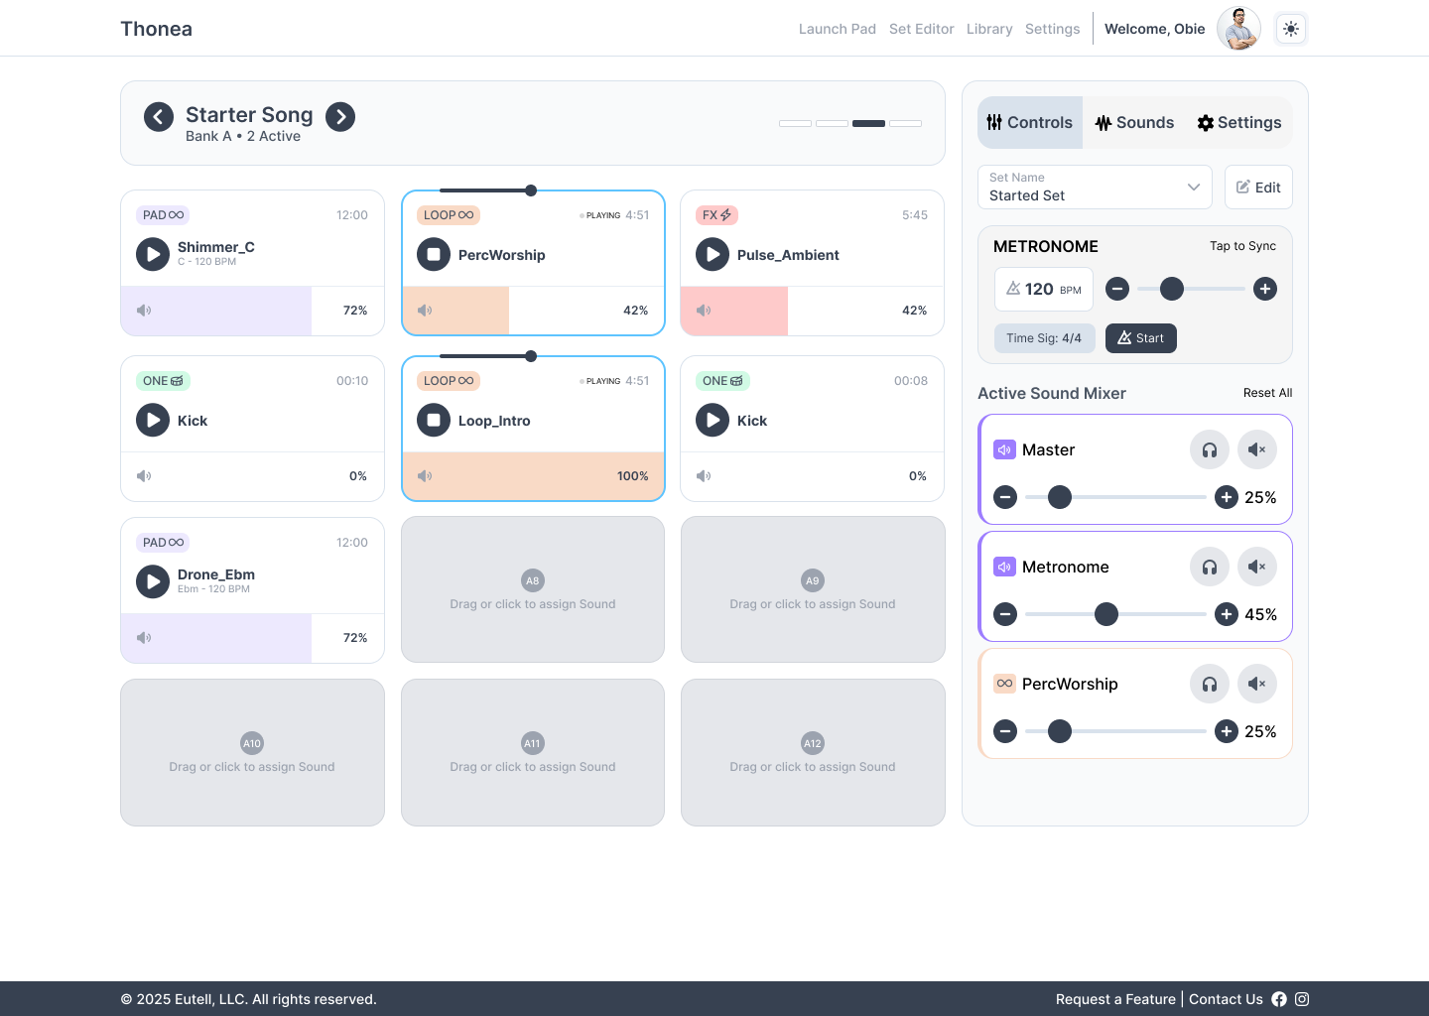Unmute the PercWorship mixer channel
1429x1016 pixels.
click(x=1257, y=684)
